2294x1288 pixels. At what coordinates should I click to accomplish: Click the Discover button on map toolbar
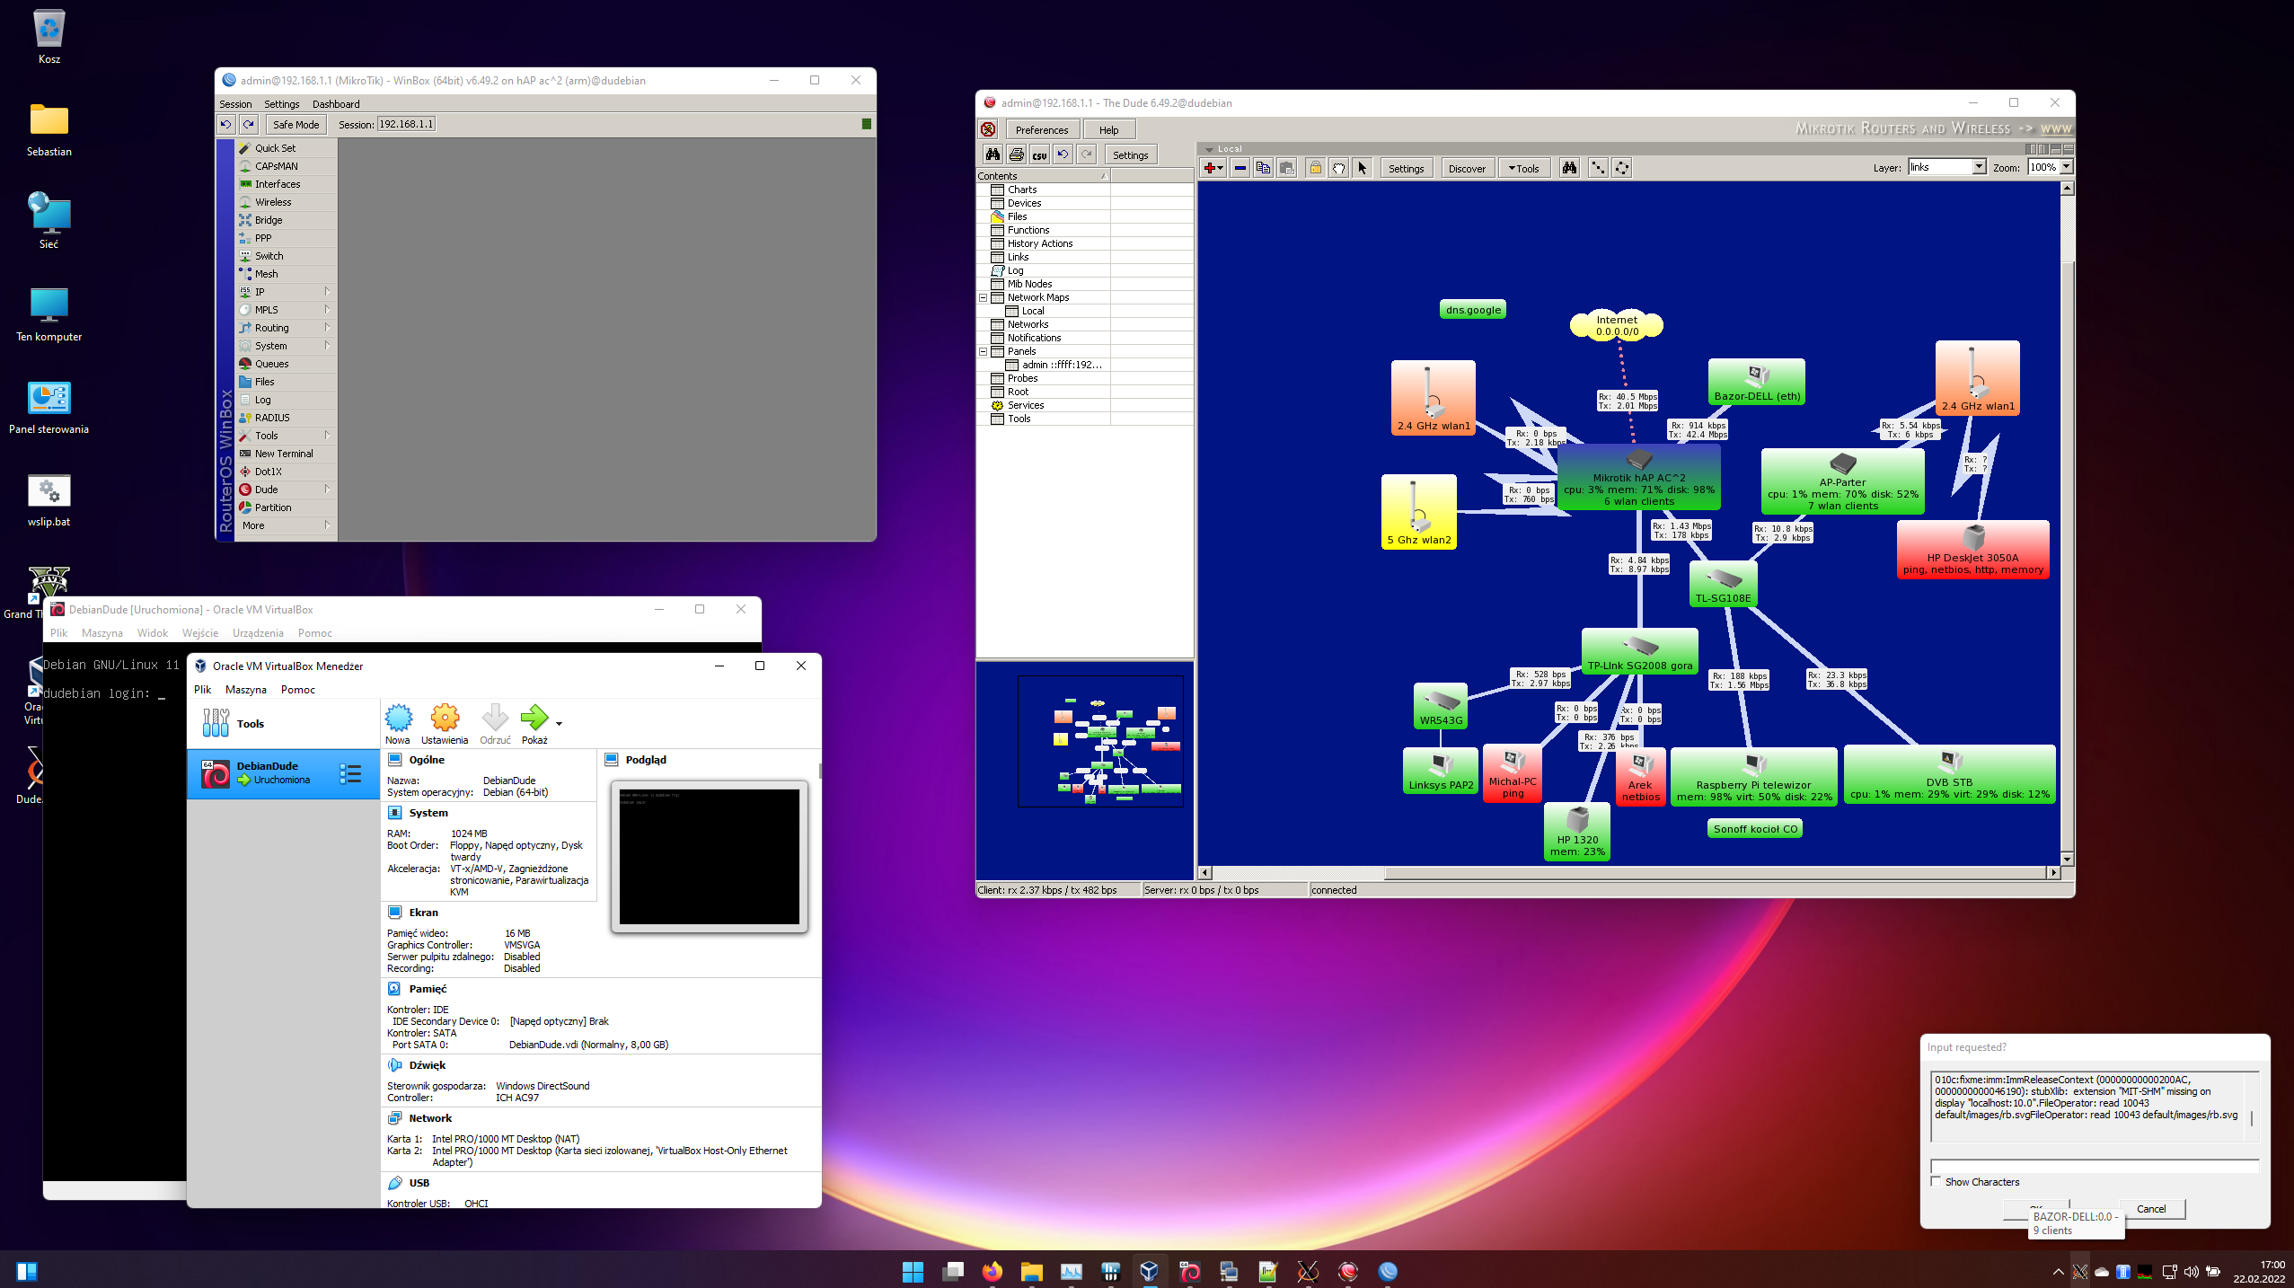1466,168
